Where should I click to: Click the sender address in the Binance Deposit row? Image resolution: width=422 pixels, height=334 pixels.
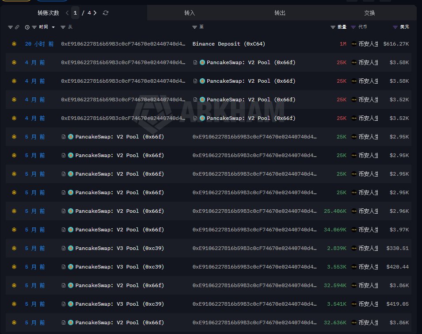tap(123, 44)
